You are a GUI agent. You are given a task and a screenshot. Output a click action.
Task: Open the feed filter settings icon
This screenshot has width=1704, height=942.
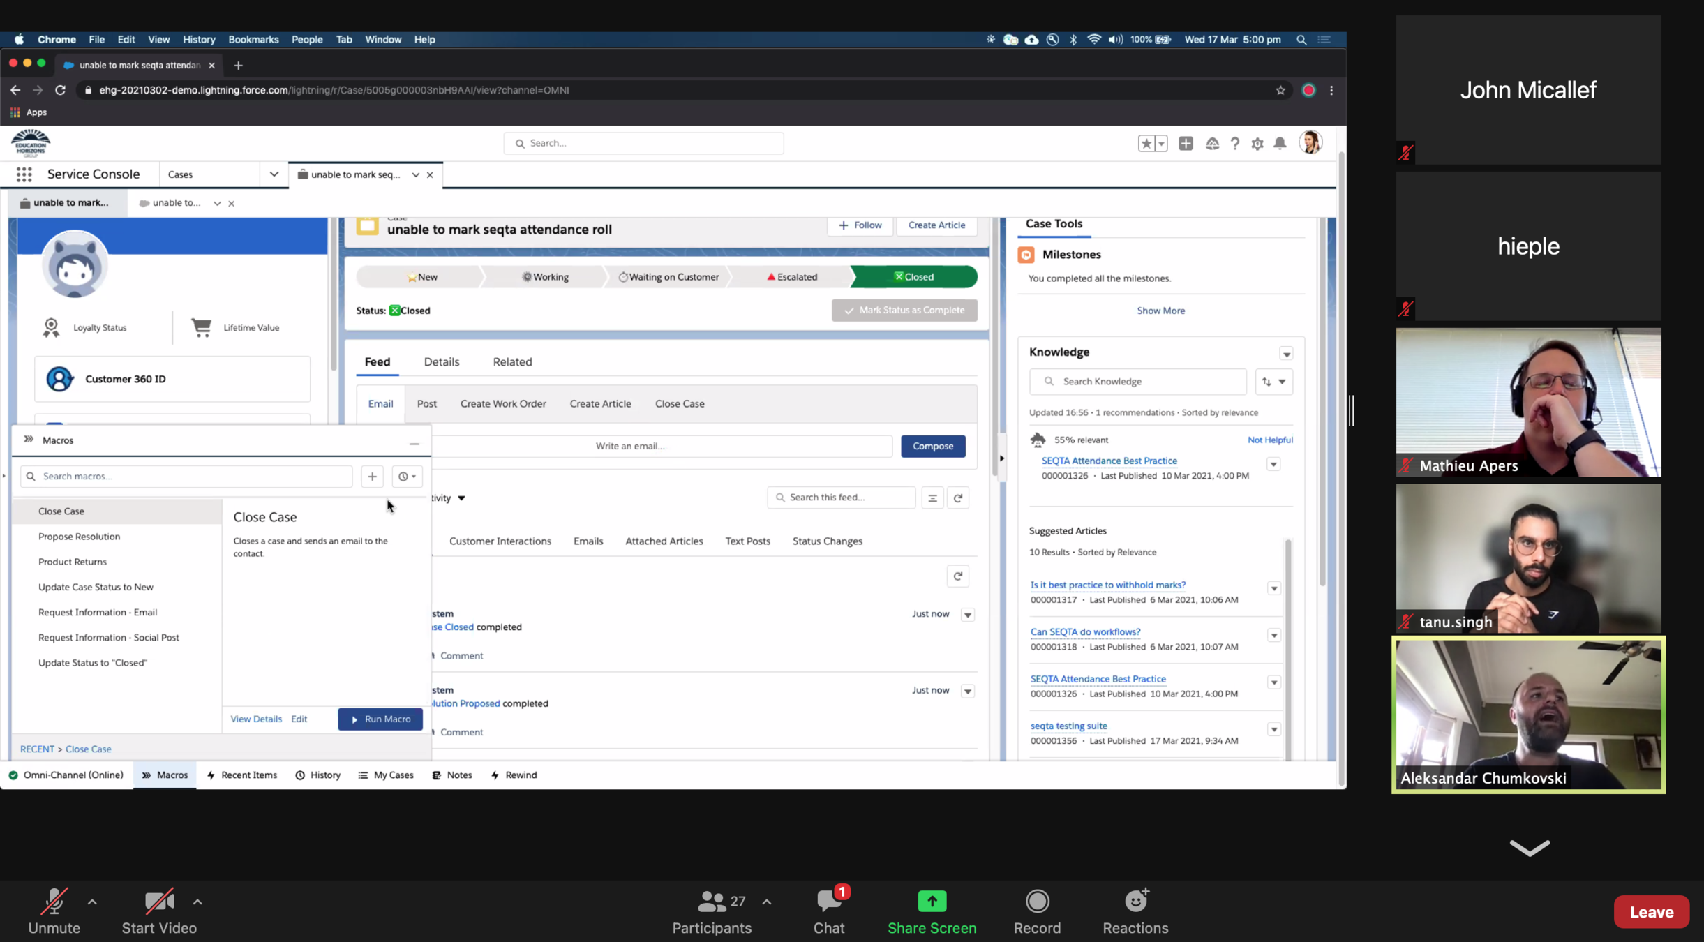click(932, 498)
